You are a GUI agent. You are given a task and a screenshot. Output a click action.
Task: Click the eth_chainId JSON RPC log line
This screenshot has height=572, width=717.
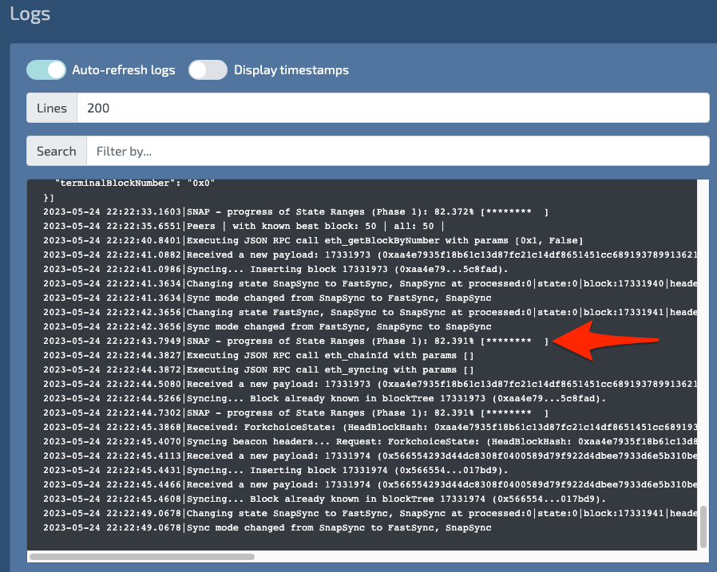[x=259, y=356]
